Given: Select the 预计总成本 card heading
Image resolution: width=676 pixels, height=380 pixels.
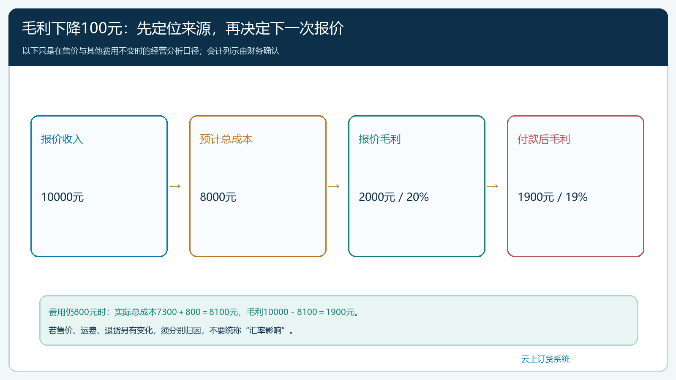Looking at the screenshot, I should [x=226, y=139].
